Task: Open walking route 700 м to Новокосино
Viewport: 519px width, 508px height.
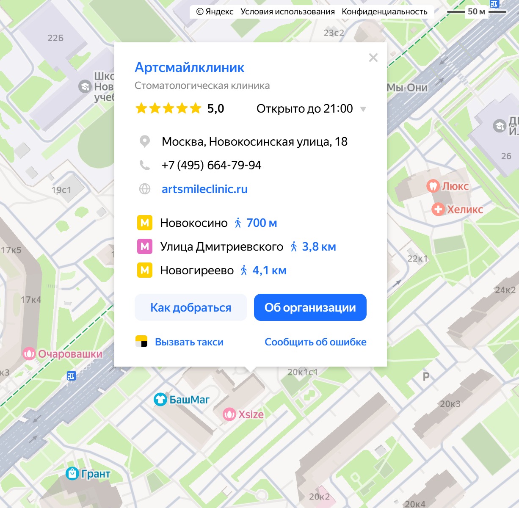Action: pos(262,223)
